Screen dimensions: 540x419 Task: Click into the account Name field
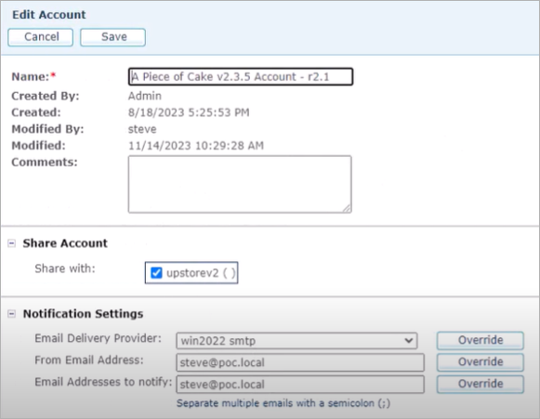[241, 76]
